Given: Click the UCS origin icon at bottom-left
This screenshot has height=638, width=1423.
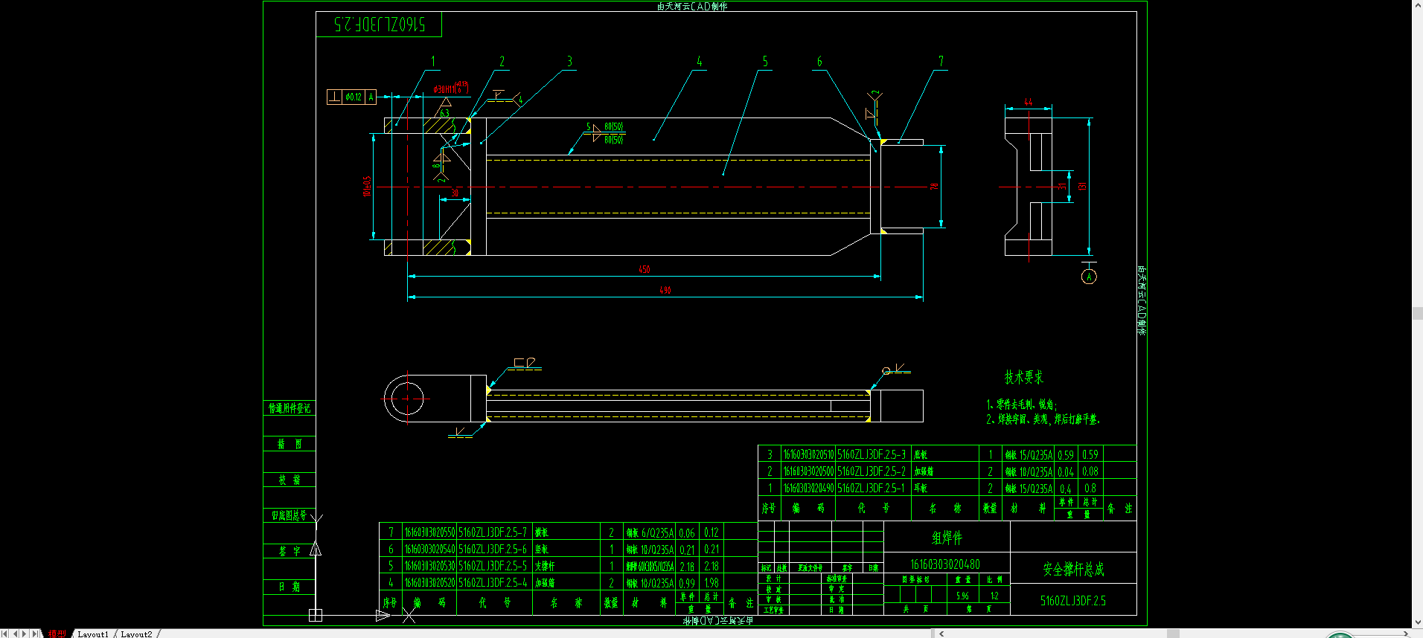Looking at the screenshot, I should [316, 615].
